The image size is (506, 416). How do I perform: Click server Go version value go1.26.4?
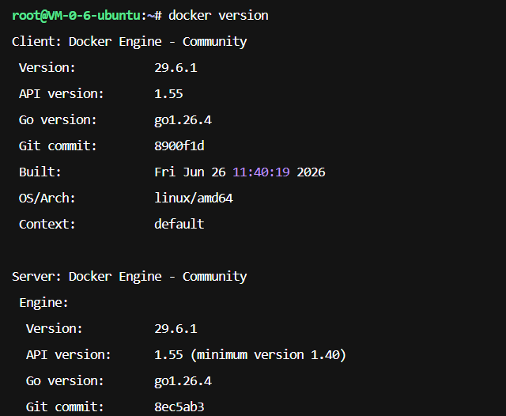click(x=183, y=381)
